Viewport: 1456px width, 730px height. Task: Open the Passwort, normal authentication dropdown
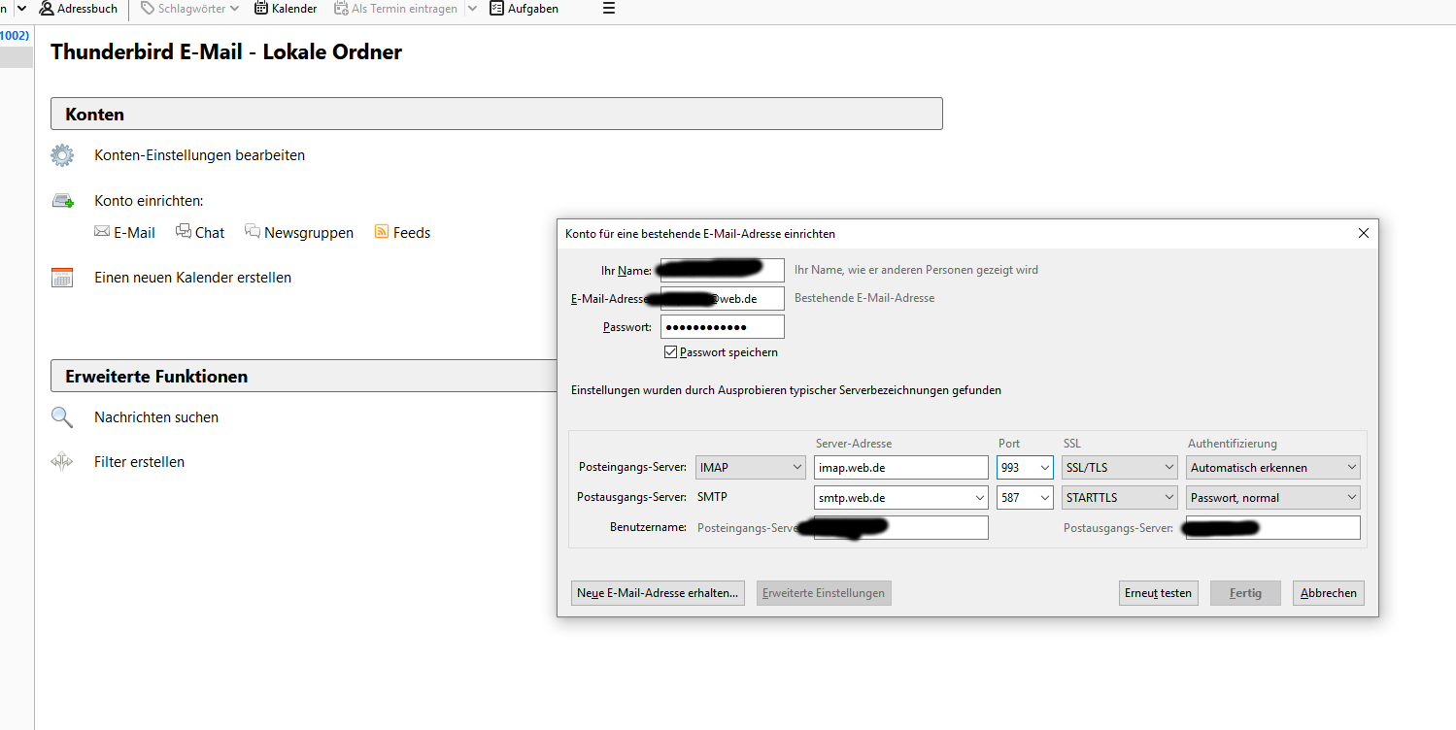[x=1273, y=498]
